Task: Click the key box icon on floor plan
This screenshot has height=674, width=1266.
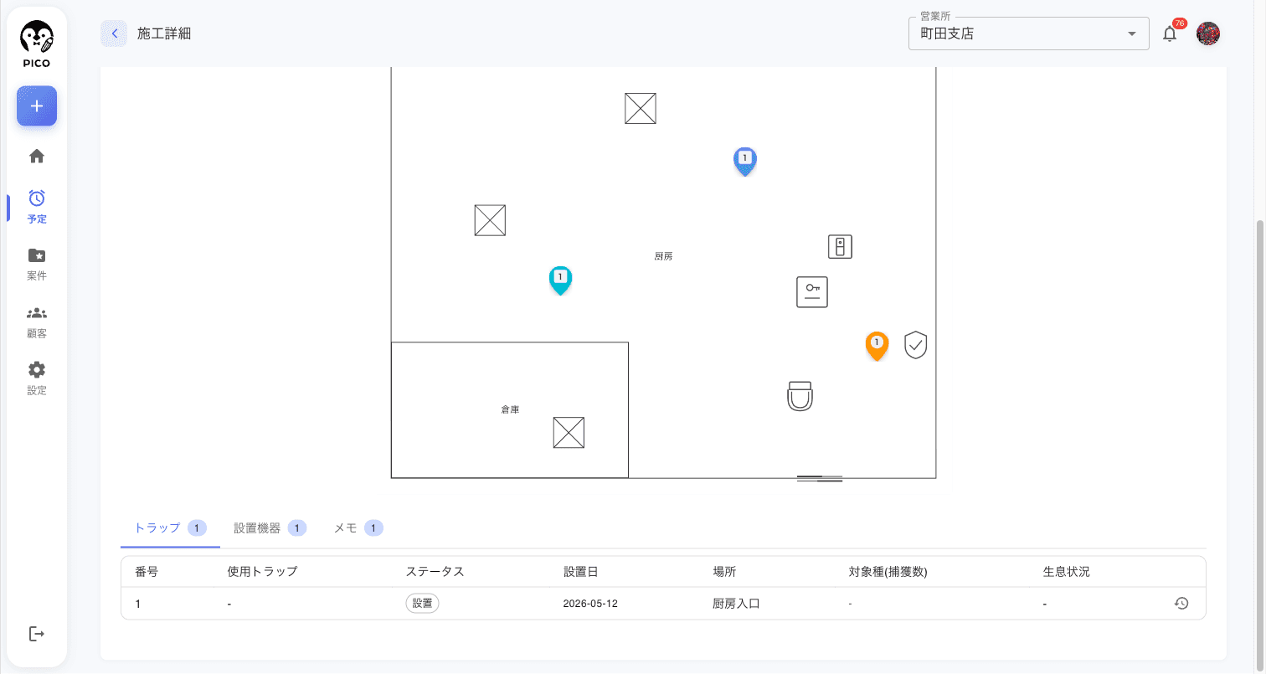Action: [812, 292]
